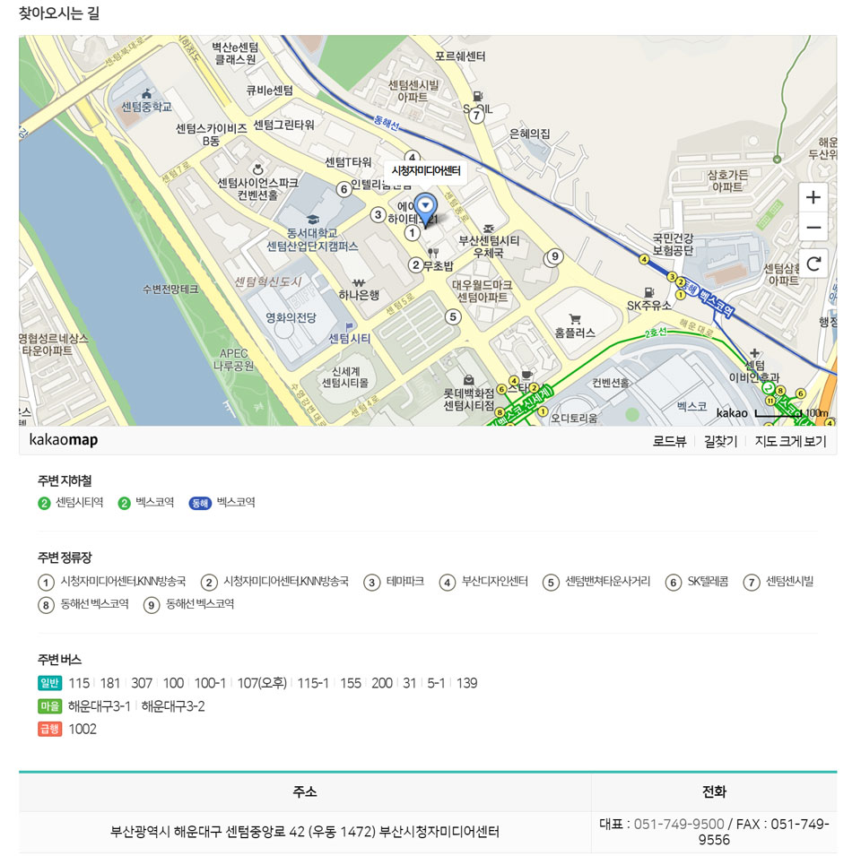Screen dimensions: 861x856
Task: Click the 센텀사이언스파크 컨벤션홀 ring icon
Action: 257,169
